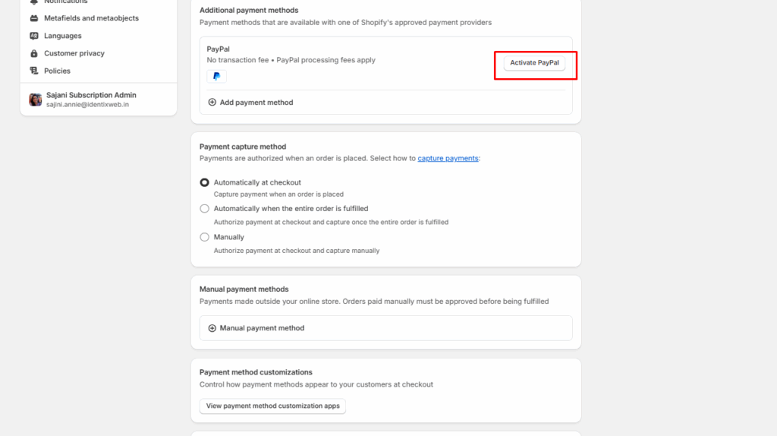The width and height of the screenshot is (777, 436).
Task: Choose capture when entire order is fulfilled
Action: coord(205,208)
